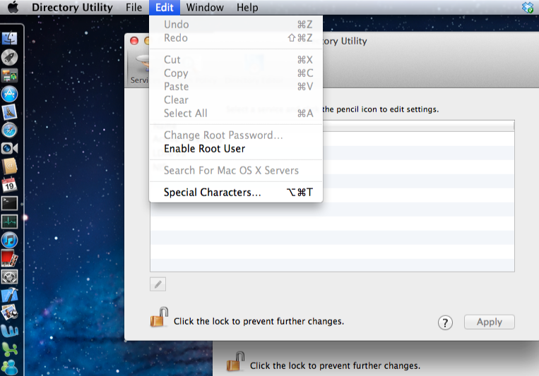The width and height of the screenshot is (539, 376).
Task: Open Preview photo-loupe icon in dock
Action: (x=10, y=313)
